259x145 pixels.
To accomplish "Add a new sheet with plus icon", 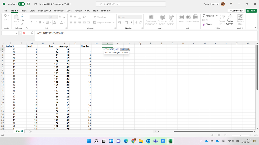I will click(30, 131).
